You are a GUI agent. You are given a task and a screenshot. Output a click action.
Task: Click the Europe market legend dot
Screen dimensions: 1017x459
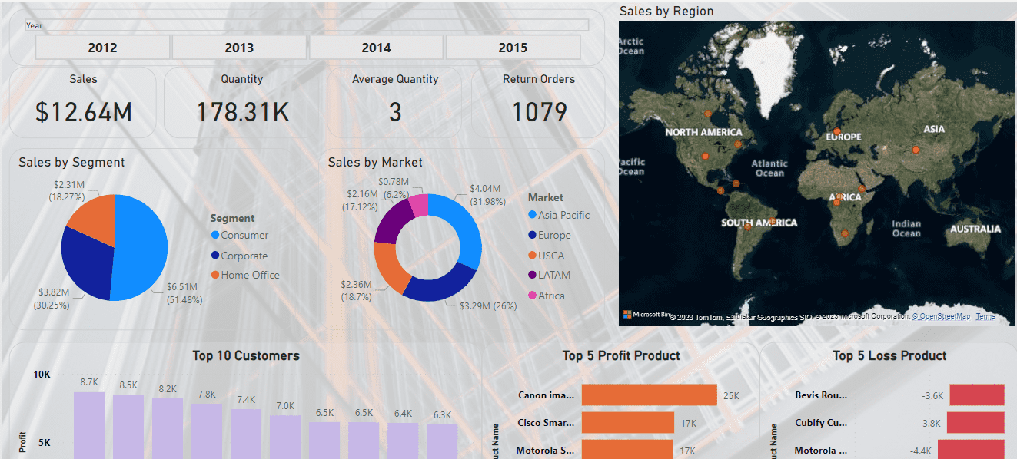tap(533, 236)
